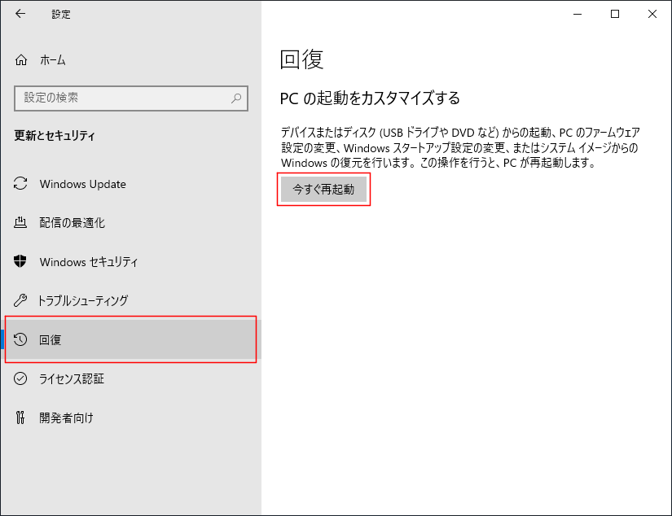Click the トラブルシューティング wrench icon
The image size is (672, 516).
(x=20, y=300)
